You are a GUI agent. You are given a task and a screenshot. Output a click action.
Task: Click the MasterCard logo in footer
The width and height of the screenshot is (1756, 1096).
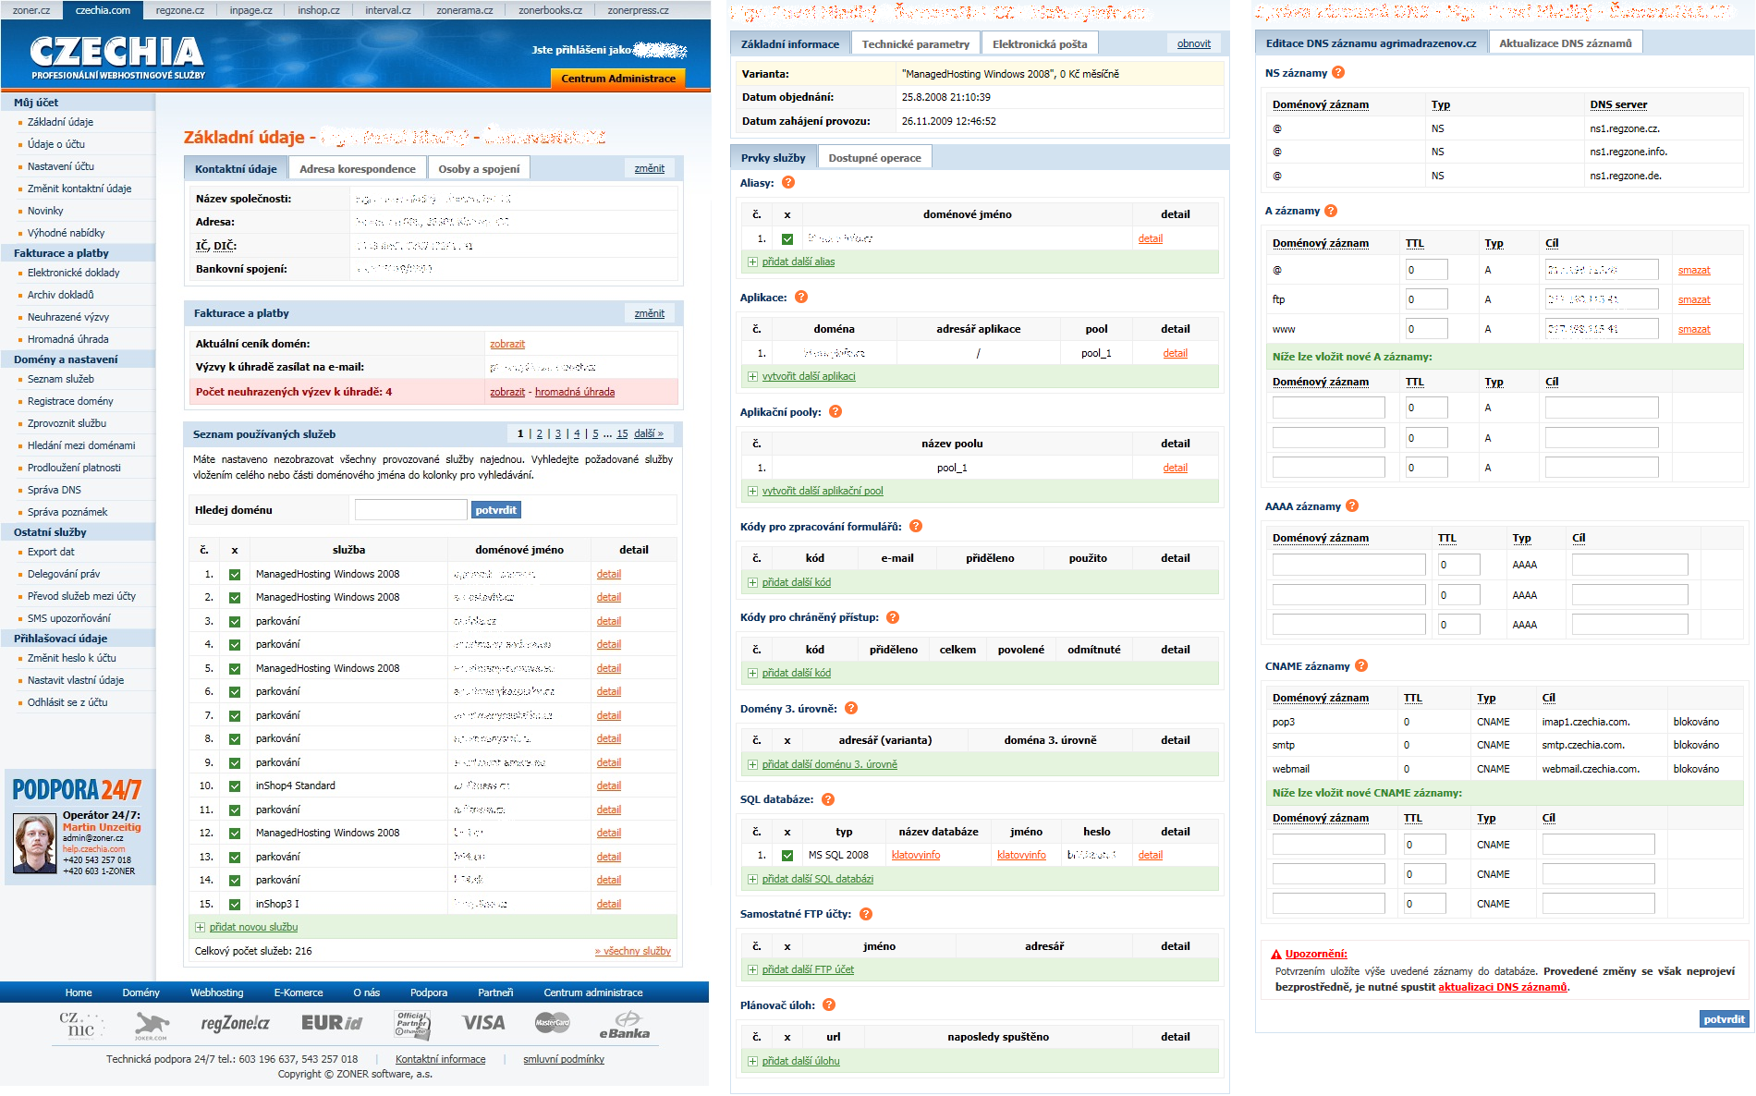click(x=553, y=1023)
